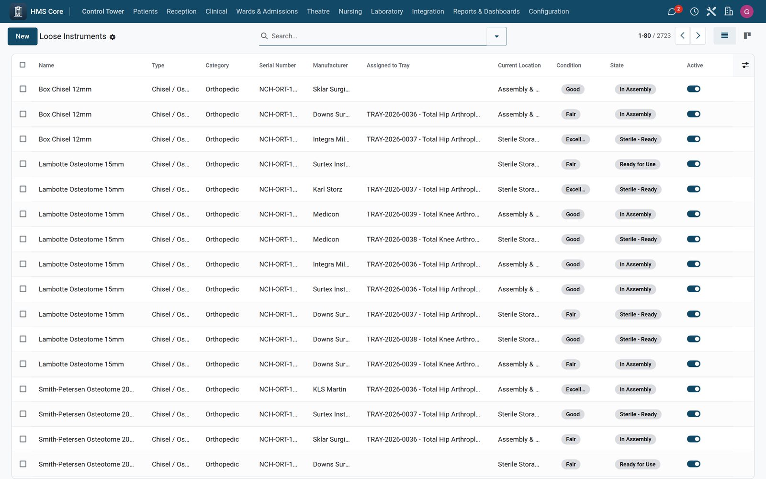Switch to kanban view

(x=747, y=35)
